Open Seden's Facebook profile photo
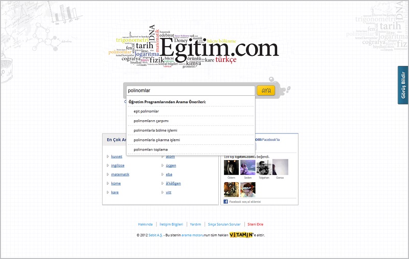 tap(247, 167)
